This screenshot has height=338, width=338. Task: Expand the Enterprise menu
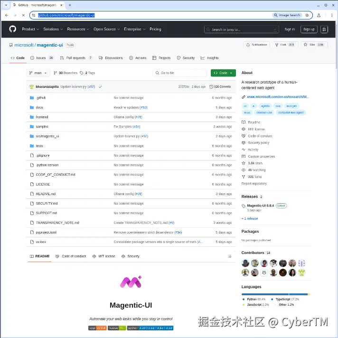[134, 29]
